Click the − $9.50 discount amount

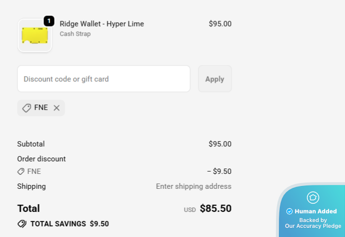tap(219, 171)
